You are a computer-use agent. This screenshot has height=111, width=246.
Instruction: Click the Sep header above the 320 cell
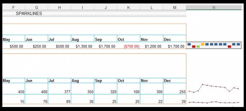pyautogui.click(x=105, y=81)
